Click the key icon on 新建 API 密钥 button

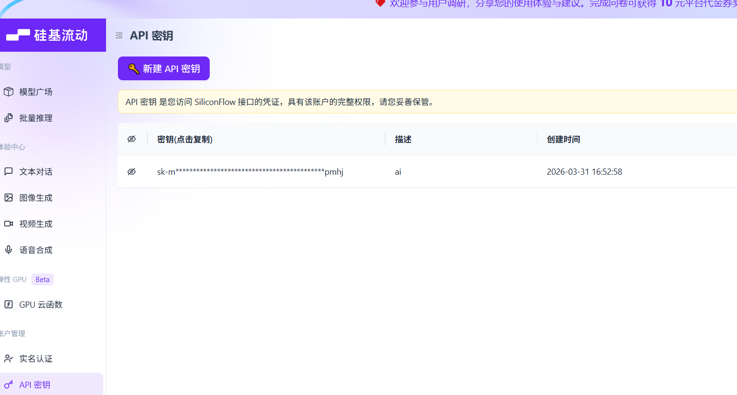coord(134,69)
